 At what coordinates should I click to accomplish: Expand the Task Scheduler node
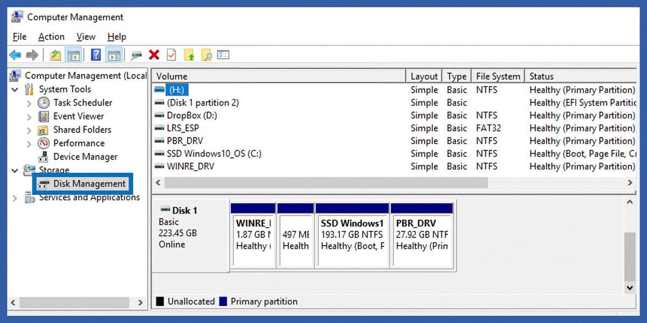(x=29, y=103)
